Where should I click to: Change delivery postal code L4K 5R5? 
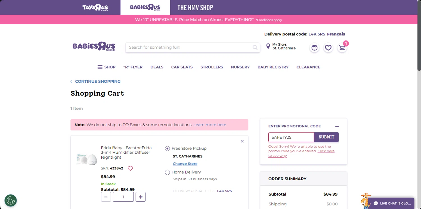317,34
